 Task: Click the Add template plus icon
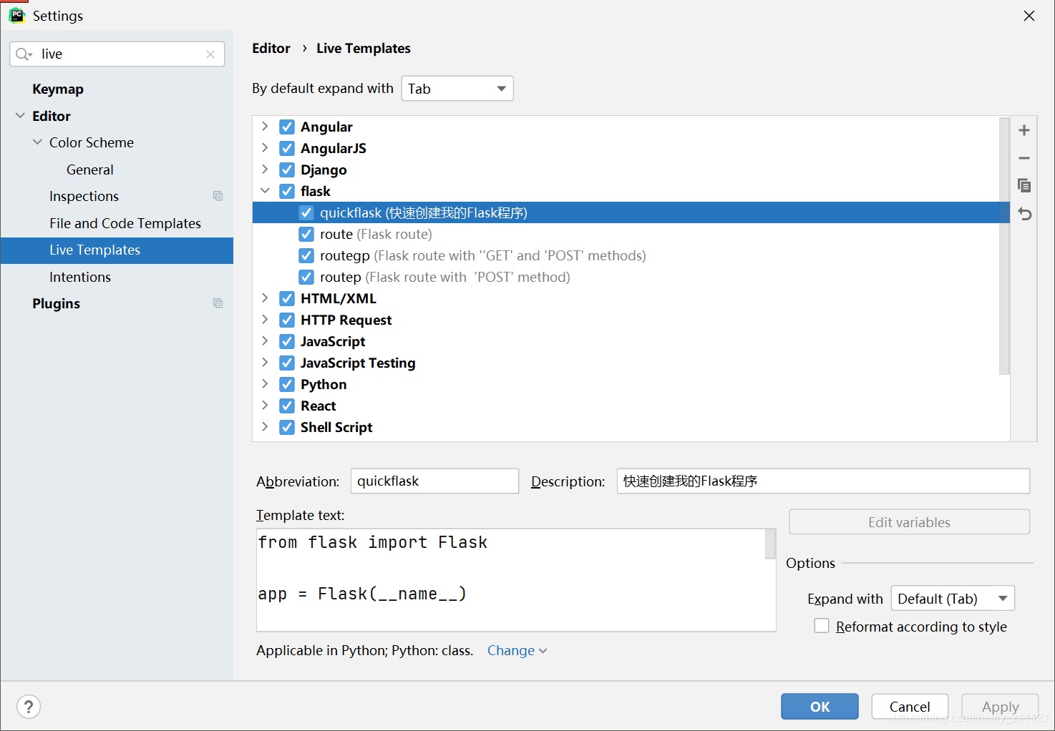[x=1024, y=130]
